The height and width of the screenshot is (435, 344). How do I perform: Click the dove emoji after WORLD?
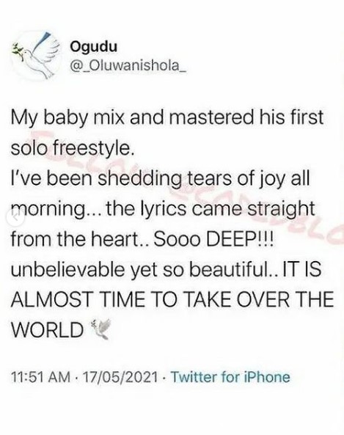100,329
